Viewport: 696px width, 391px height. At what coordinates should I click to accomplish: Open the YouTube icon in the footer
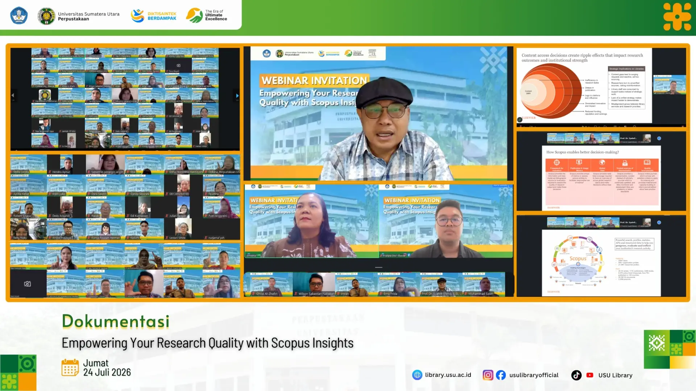tap(590, 375)
